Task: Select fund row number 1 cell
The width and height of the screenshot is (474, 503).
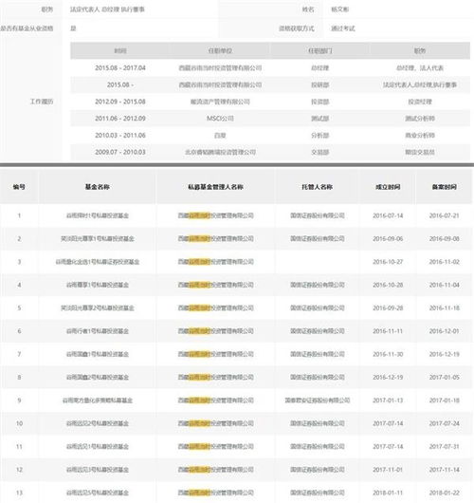Action: coord(19,215)
